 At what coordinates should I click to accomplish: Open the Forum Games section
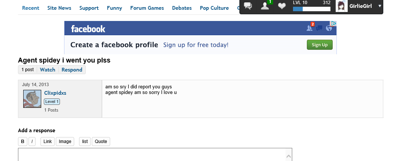click(147, 8)
